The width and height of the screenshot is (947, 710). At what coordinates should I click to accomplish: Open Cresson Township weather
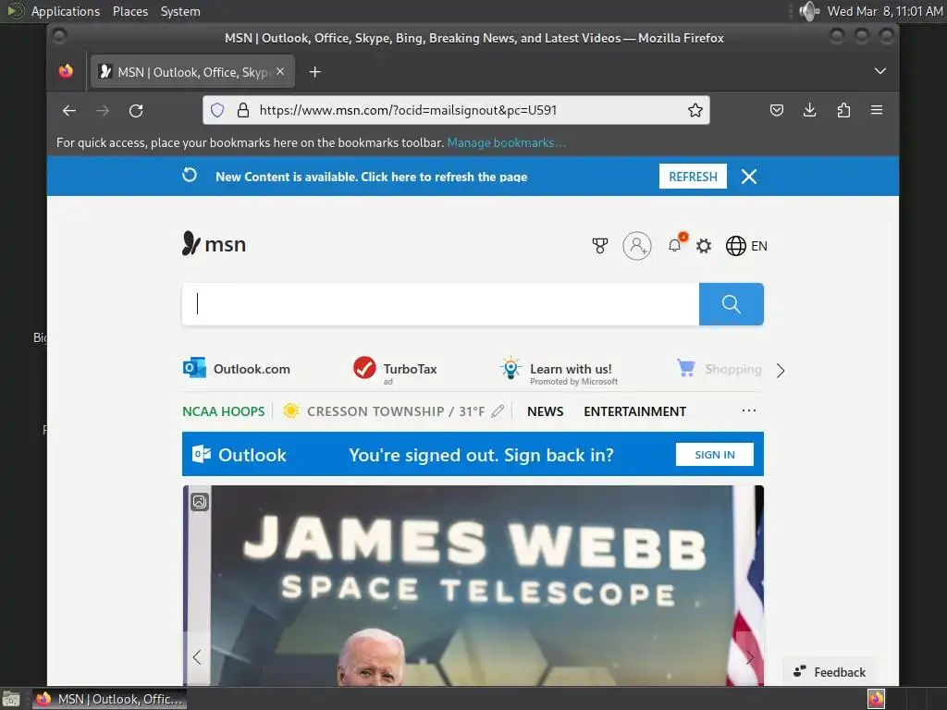[384, 411]
